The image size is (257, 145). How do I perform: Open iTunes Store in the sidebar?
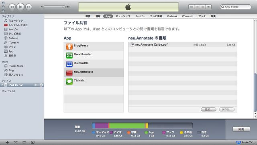pos(16,66)
